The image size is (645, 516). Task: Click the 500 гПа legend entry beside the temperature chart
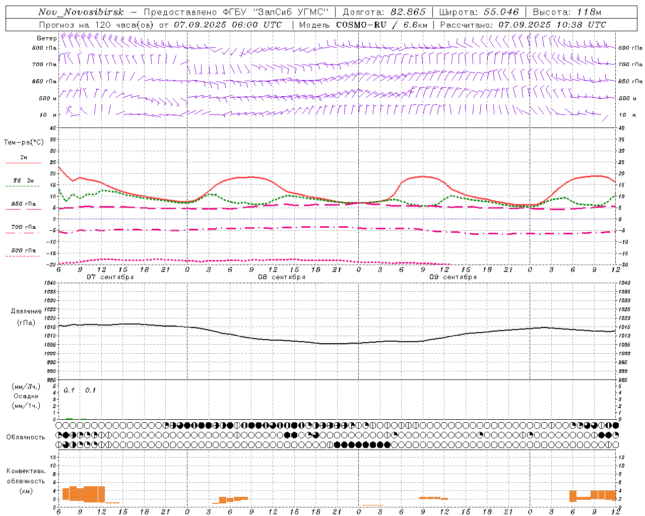click(23, 250)
